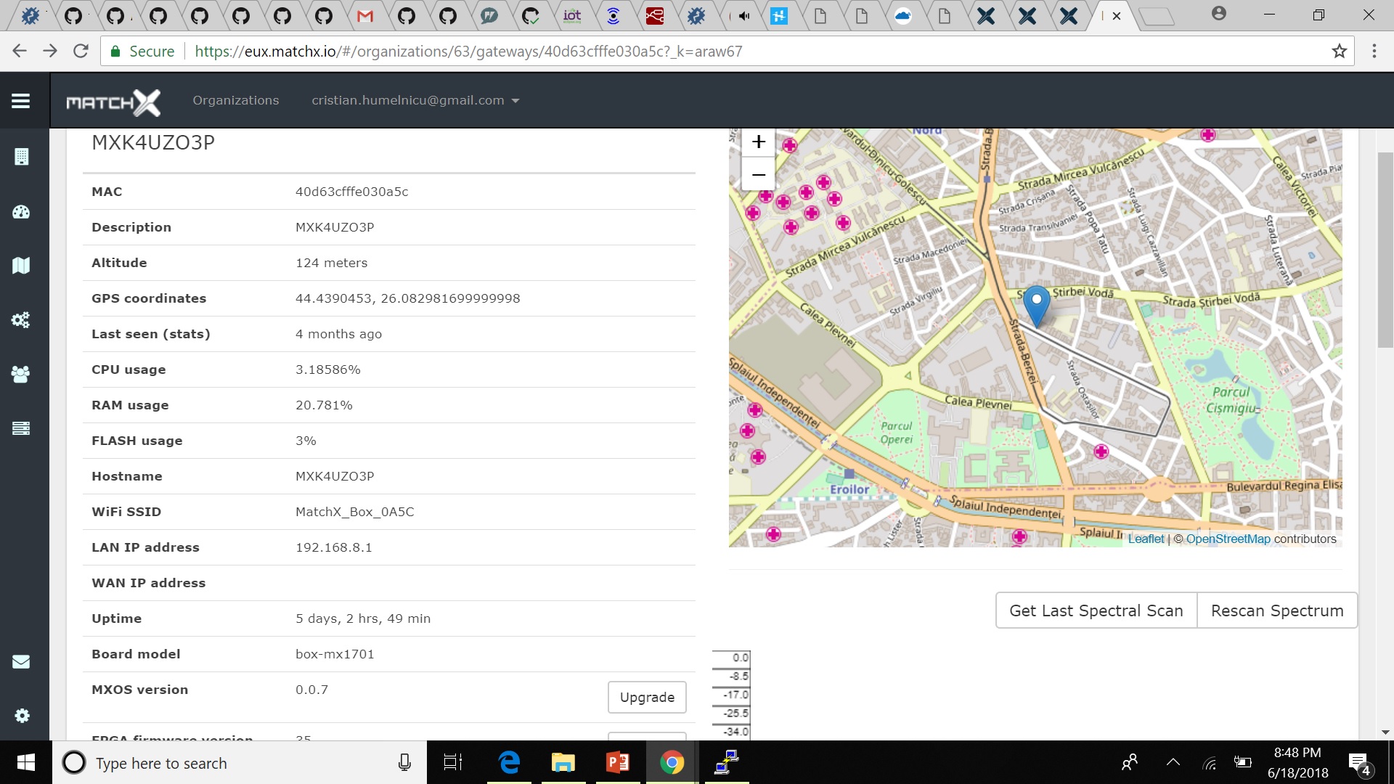This screenshot has height=784, width=1394.
Task: Go forward in browser history
Action: pos(50,51)
